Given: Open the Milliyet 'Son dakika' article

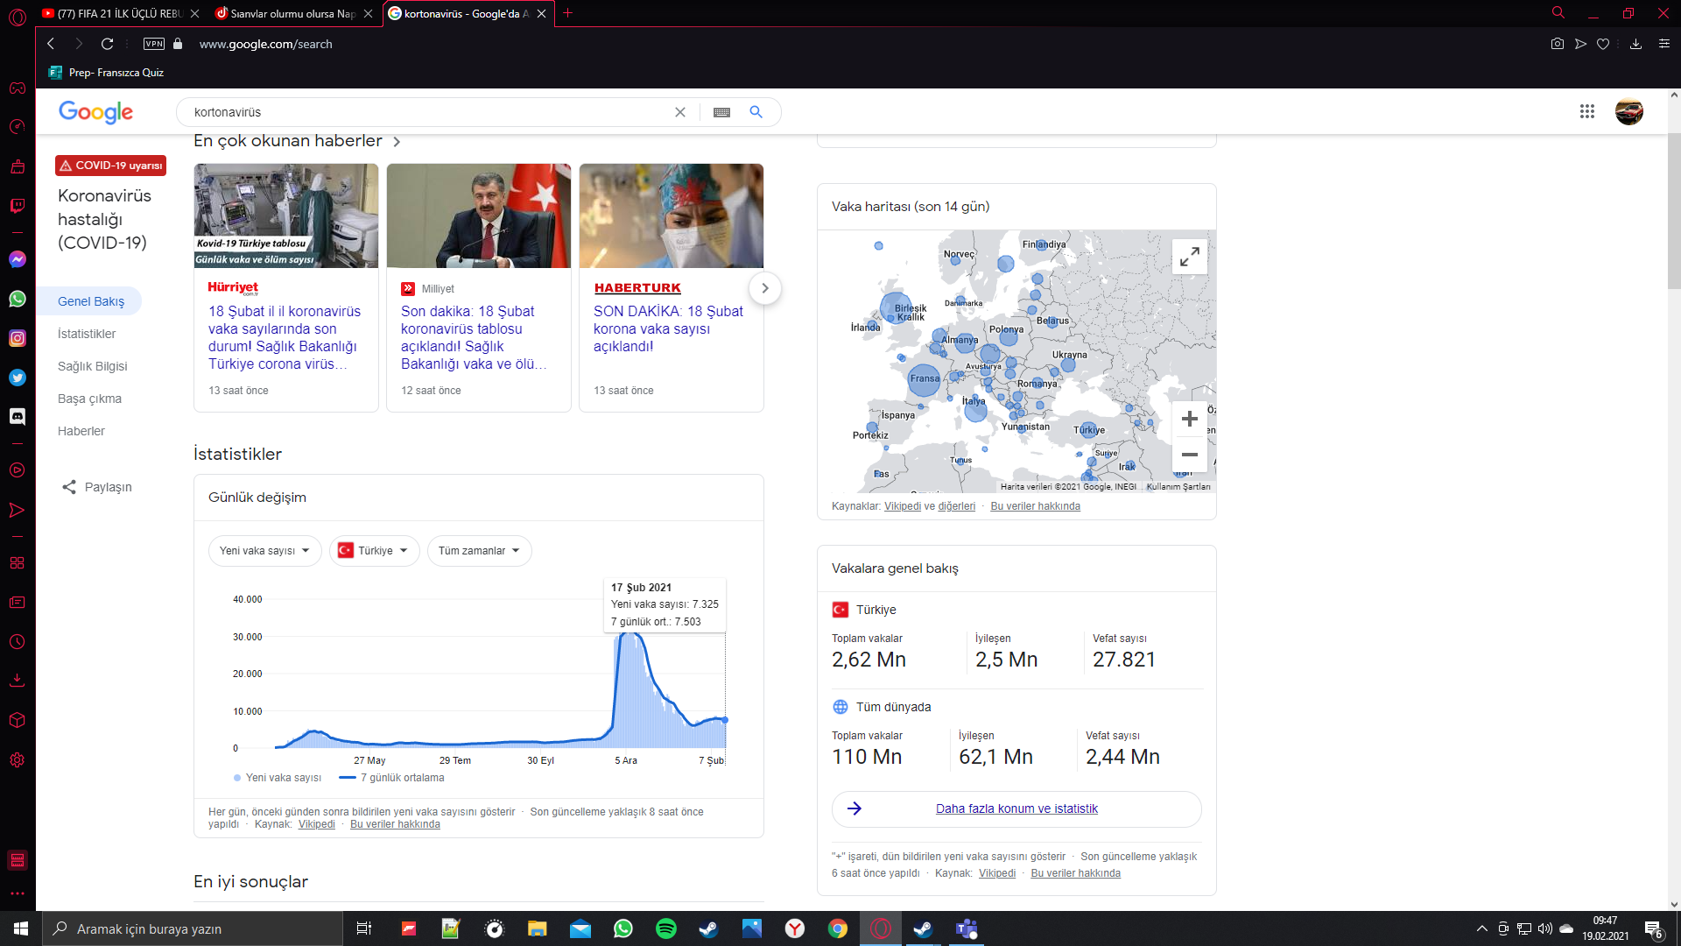Looking at the screenshot, I should coord(474,337).
